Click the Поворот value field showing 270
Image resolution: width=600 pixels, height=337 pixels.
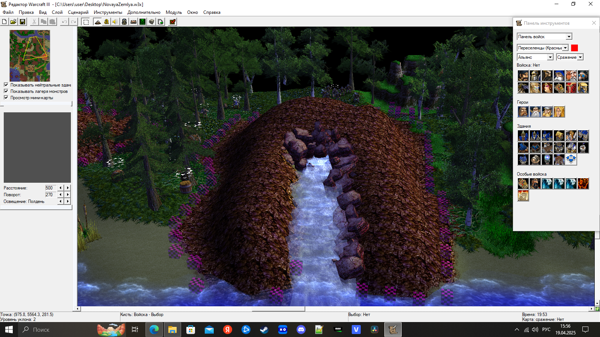[51, 194]
